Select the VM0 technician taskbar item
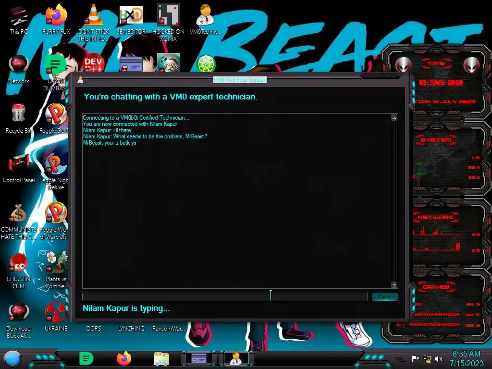The image size is (492, 369). pyautogui.click(x=236, y=358)
